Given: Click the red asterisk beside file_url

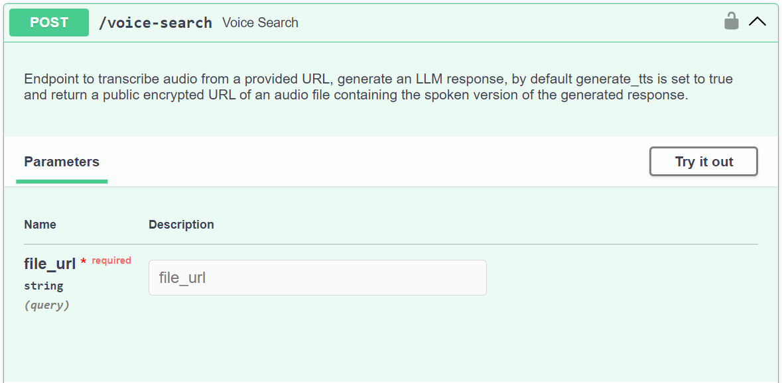Looking at the screenshot, I should tap(84, 262).
